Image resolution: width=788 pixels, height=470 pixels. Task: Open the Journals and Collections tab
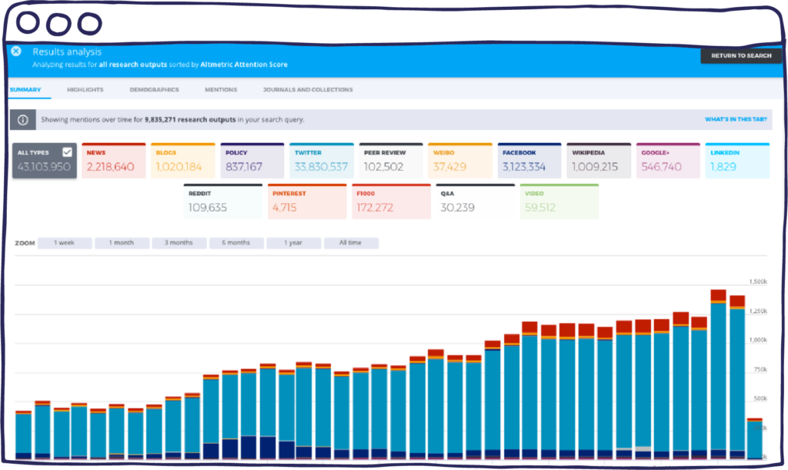[x=308, y=89]
